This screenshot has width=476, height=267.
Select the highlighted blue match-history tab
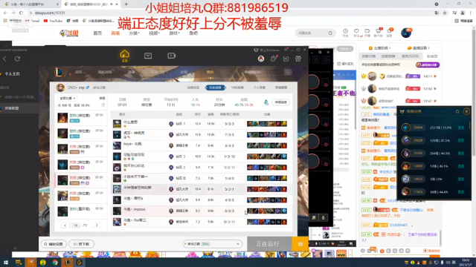215,88
